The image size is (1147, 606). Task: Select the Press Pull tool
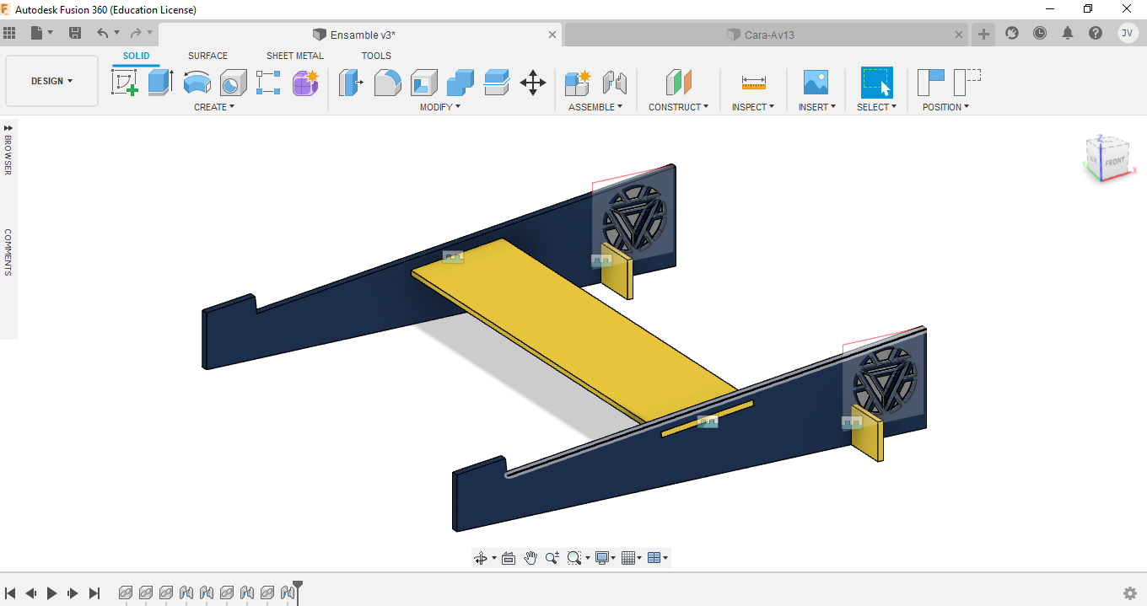(x=351, y=83)
